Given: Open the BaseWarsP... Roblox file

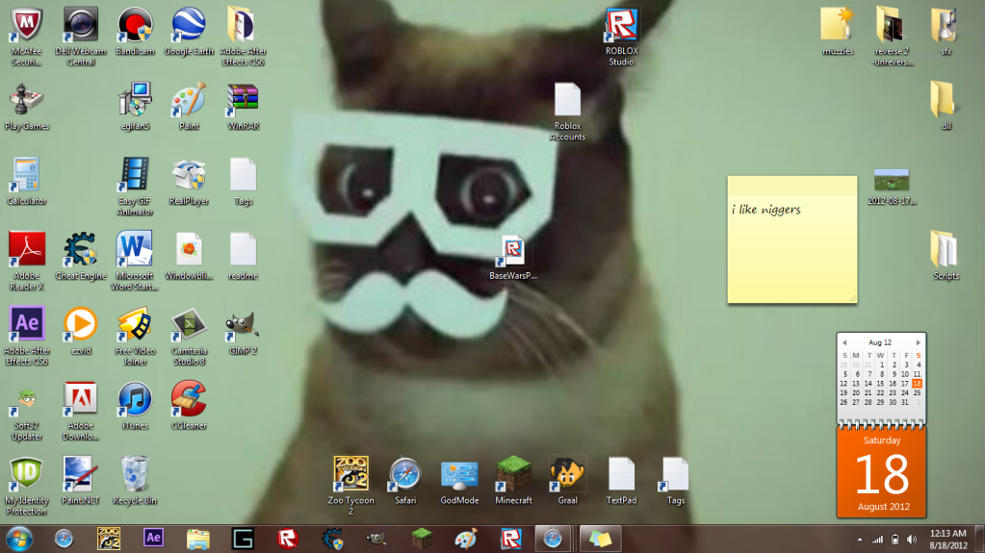Looking at the screenshot, I should [x=513, y=256].
